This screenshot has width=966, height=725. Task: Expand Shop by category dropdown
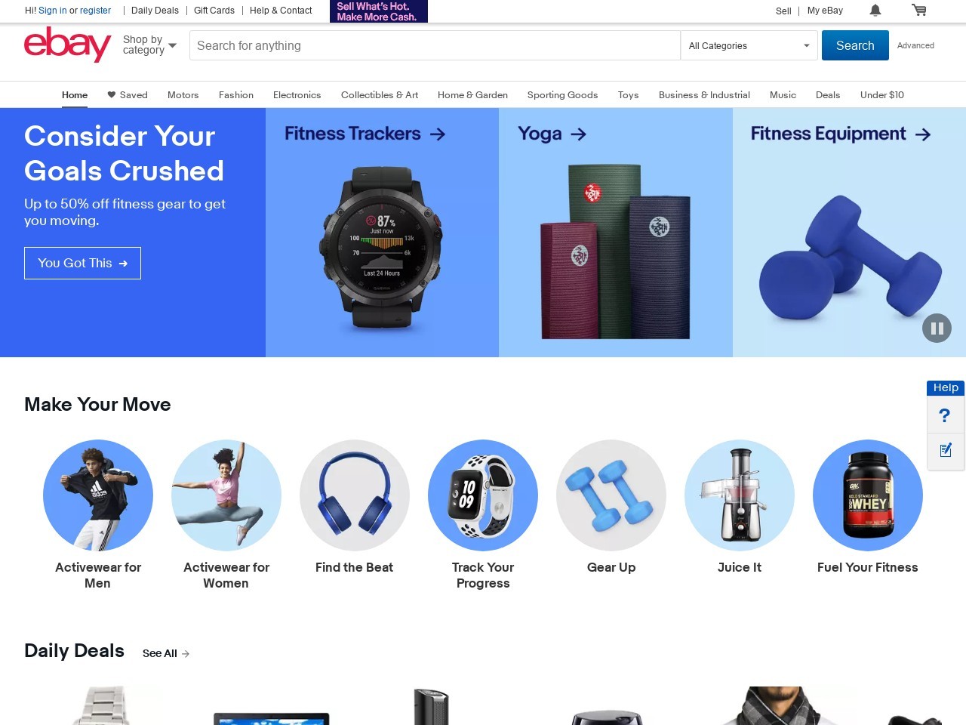click(x=149, y=45)
